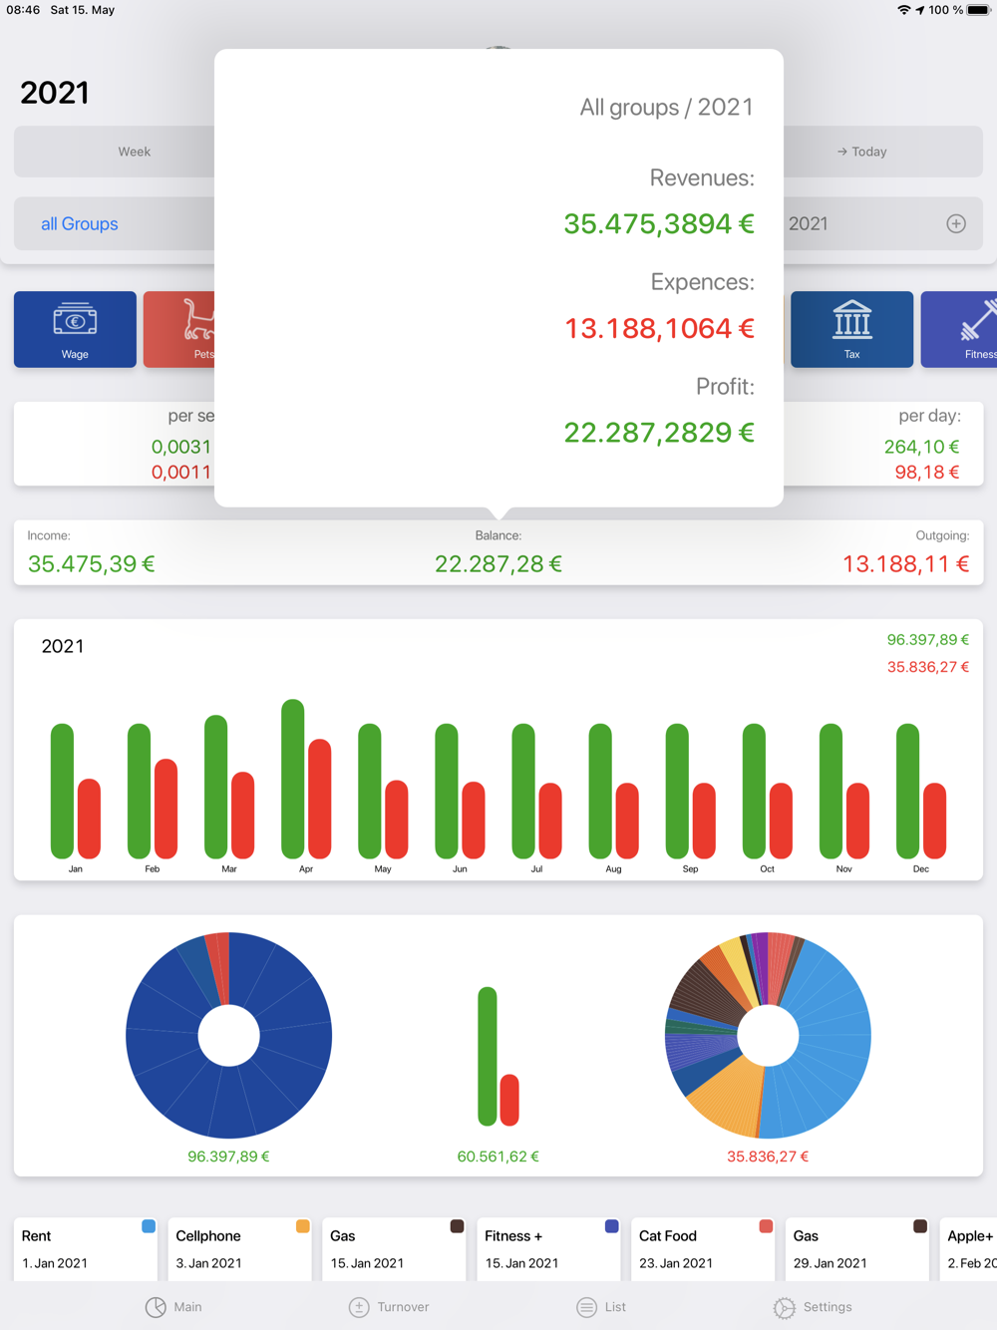Click the Profit amount in popup
The height and width of the screenshot is (1330, 997).
coord(659,432)
